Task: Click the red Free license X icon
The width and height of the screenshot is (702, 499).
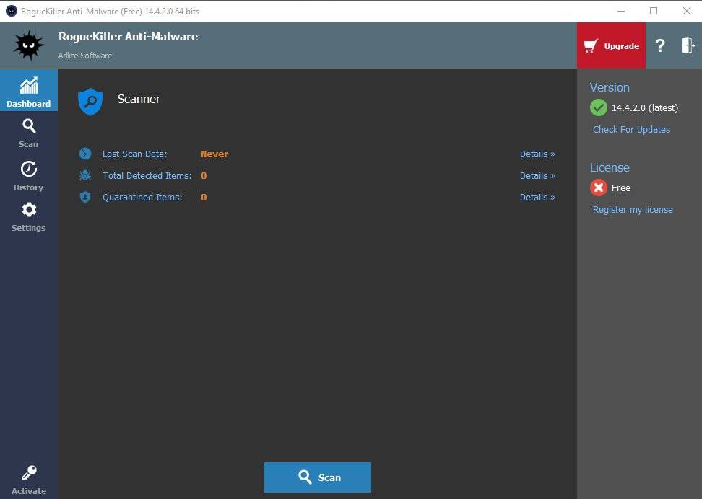Action: [598, 187]
